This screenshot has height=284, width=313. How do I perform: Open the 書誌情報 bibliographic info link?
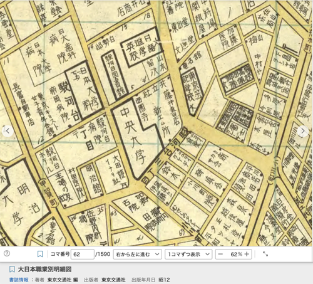tap(19, 280)
